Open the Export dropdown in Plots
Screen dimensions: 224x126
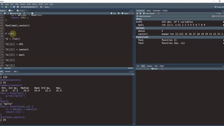pos(155,69)
